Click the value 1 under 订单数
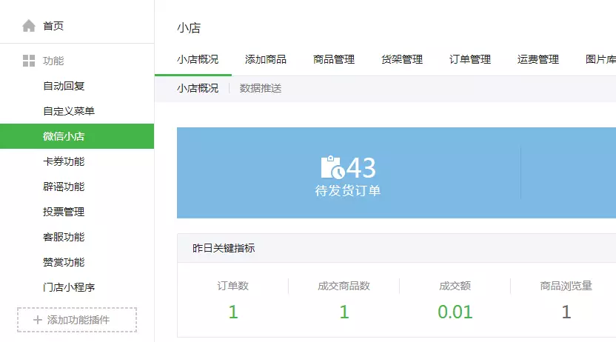Viewport: 616px width, 342px height. [233, 312]
